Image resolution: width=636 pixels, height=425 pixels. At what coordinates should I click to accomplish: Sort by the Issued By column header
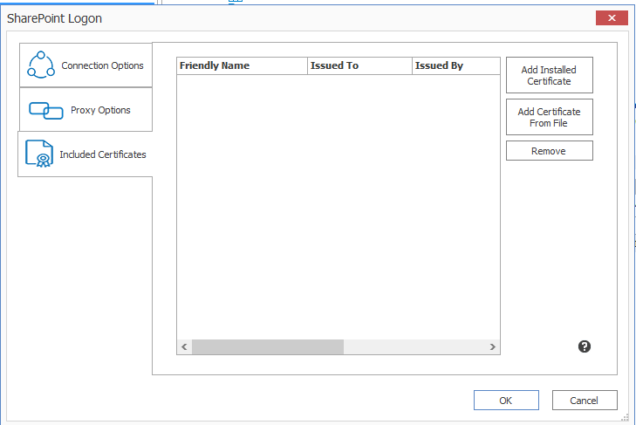coord(456,65)
